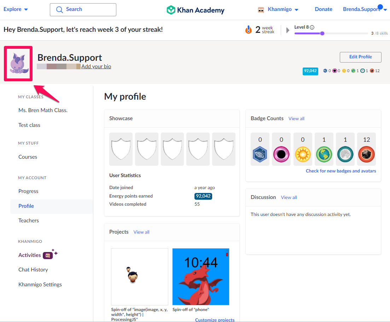The image size is (390, 322).
Task: Open Test class in sidebar
Action: (x=29, y=125)
